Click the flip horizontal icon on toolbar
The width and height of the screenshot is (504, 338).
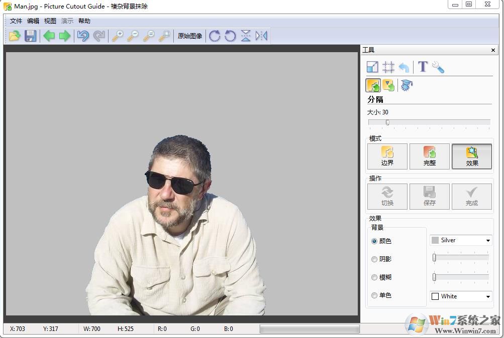(261, 36)
